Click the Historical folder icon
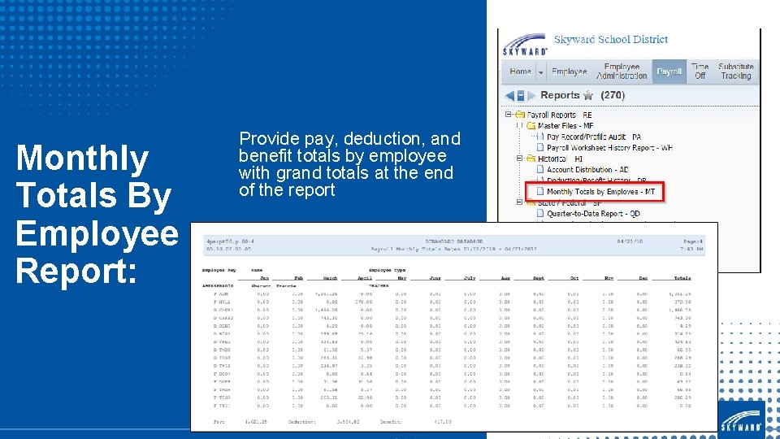Viewport: 780px width, 439px height. click(x=531, y=159)
